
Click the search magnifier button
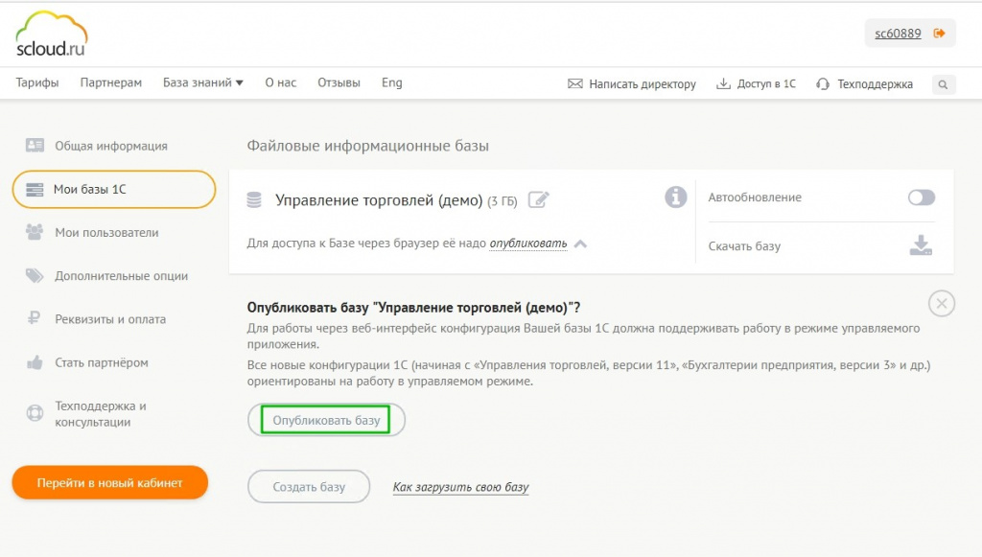pos(944,84)
